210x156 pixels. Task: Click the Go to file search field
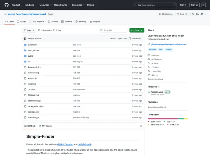113,30
